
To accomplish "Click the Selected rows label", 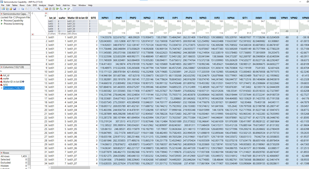I will (x=5, y=160).
